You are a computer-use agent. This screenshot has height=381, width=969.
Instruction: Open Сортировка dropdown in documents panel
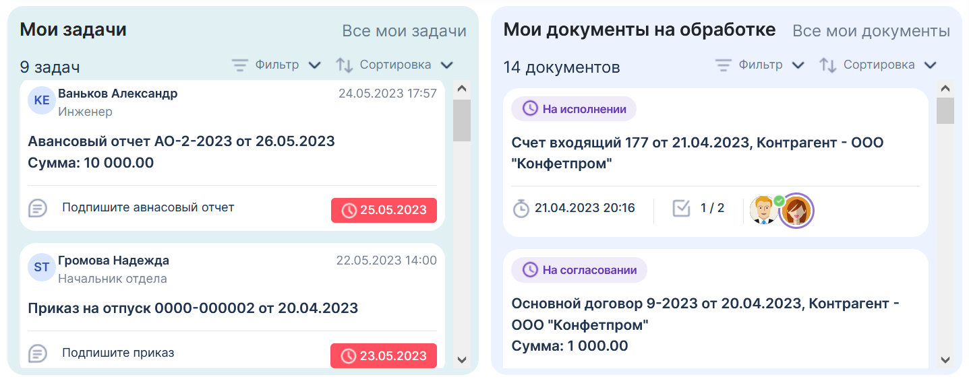(x=931, y=65)
